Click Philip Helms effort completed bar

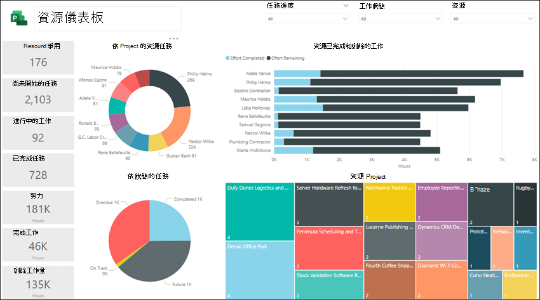click(x=292, y=82)
